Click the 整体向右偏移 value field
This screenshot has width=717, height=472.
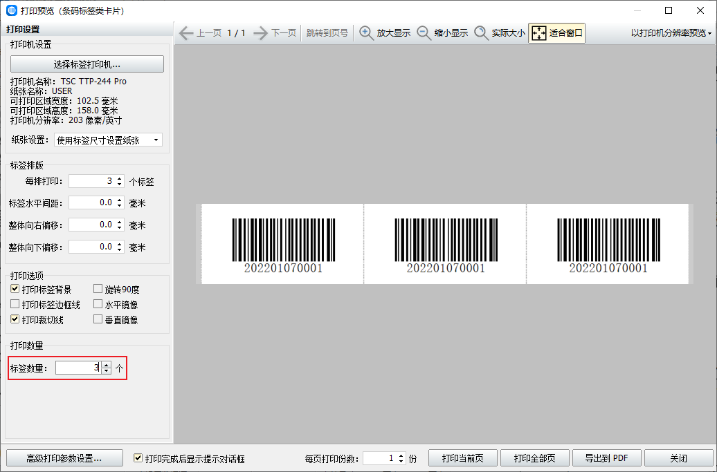pos(92,225)
